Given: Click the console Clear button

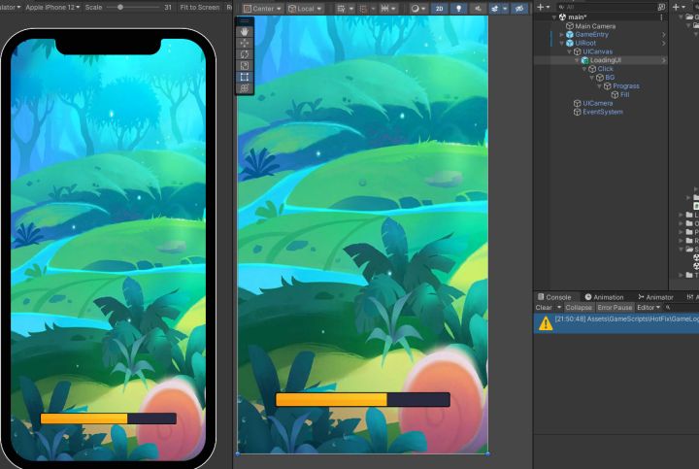Looking at the screenshot, I should point(544,308).
